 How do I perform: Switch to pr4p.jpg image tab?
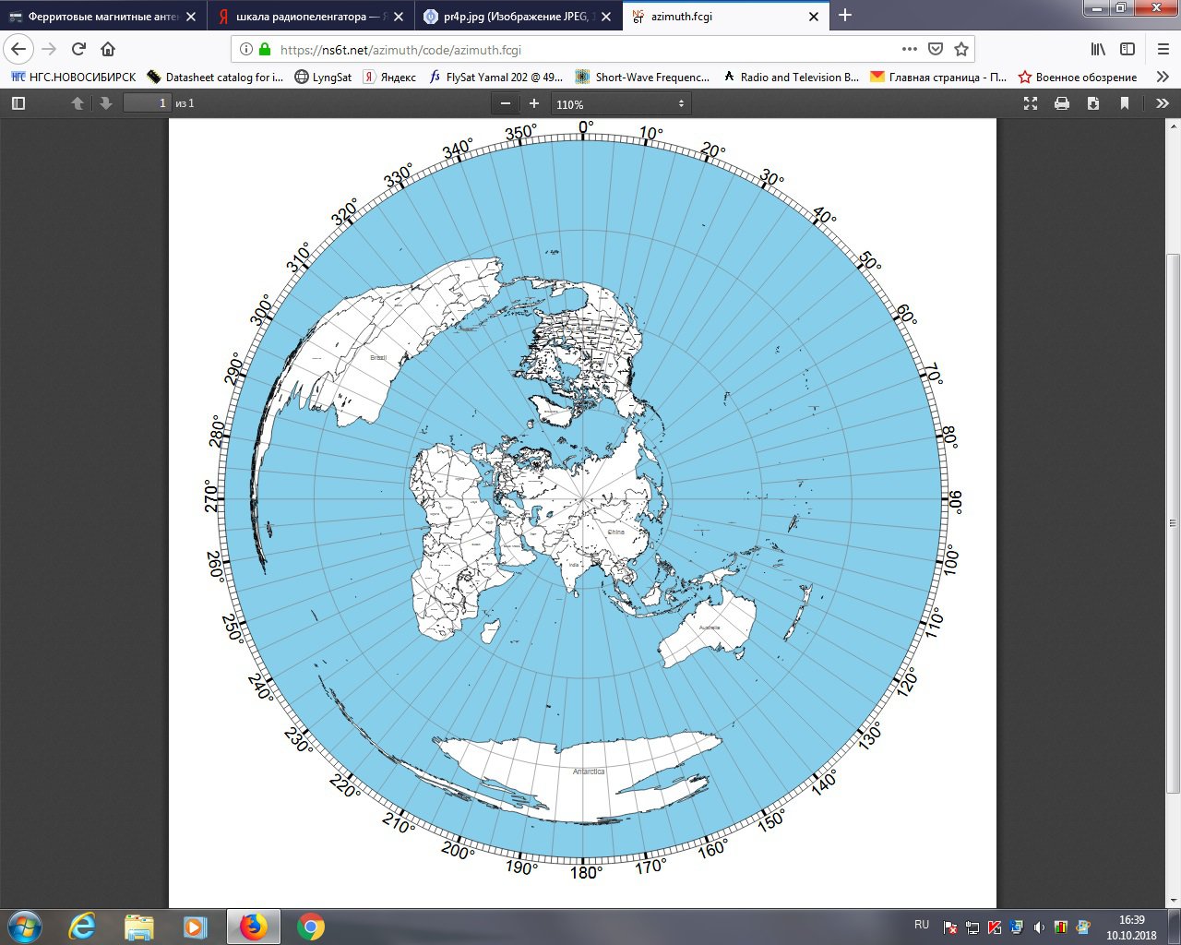coord(519,17)
